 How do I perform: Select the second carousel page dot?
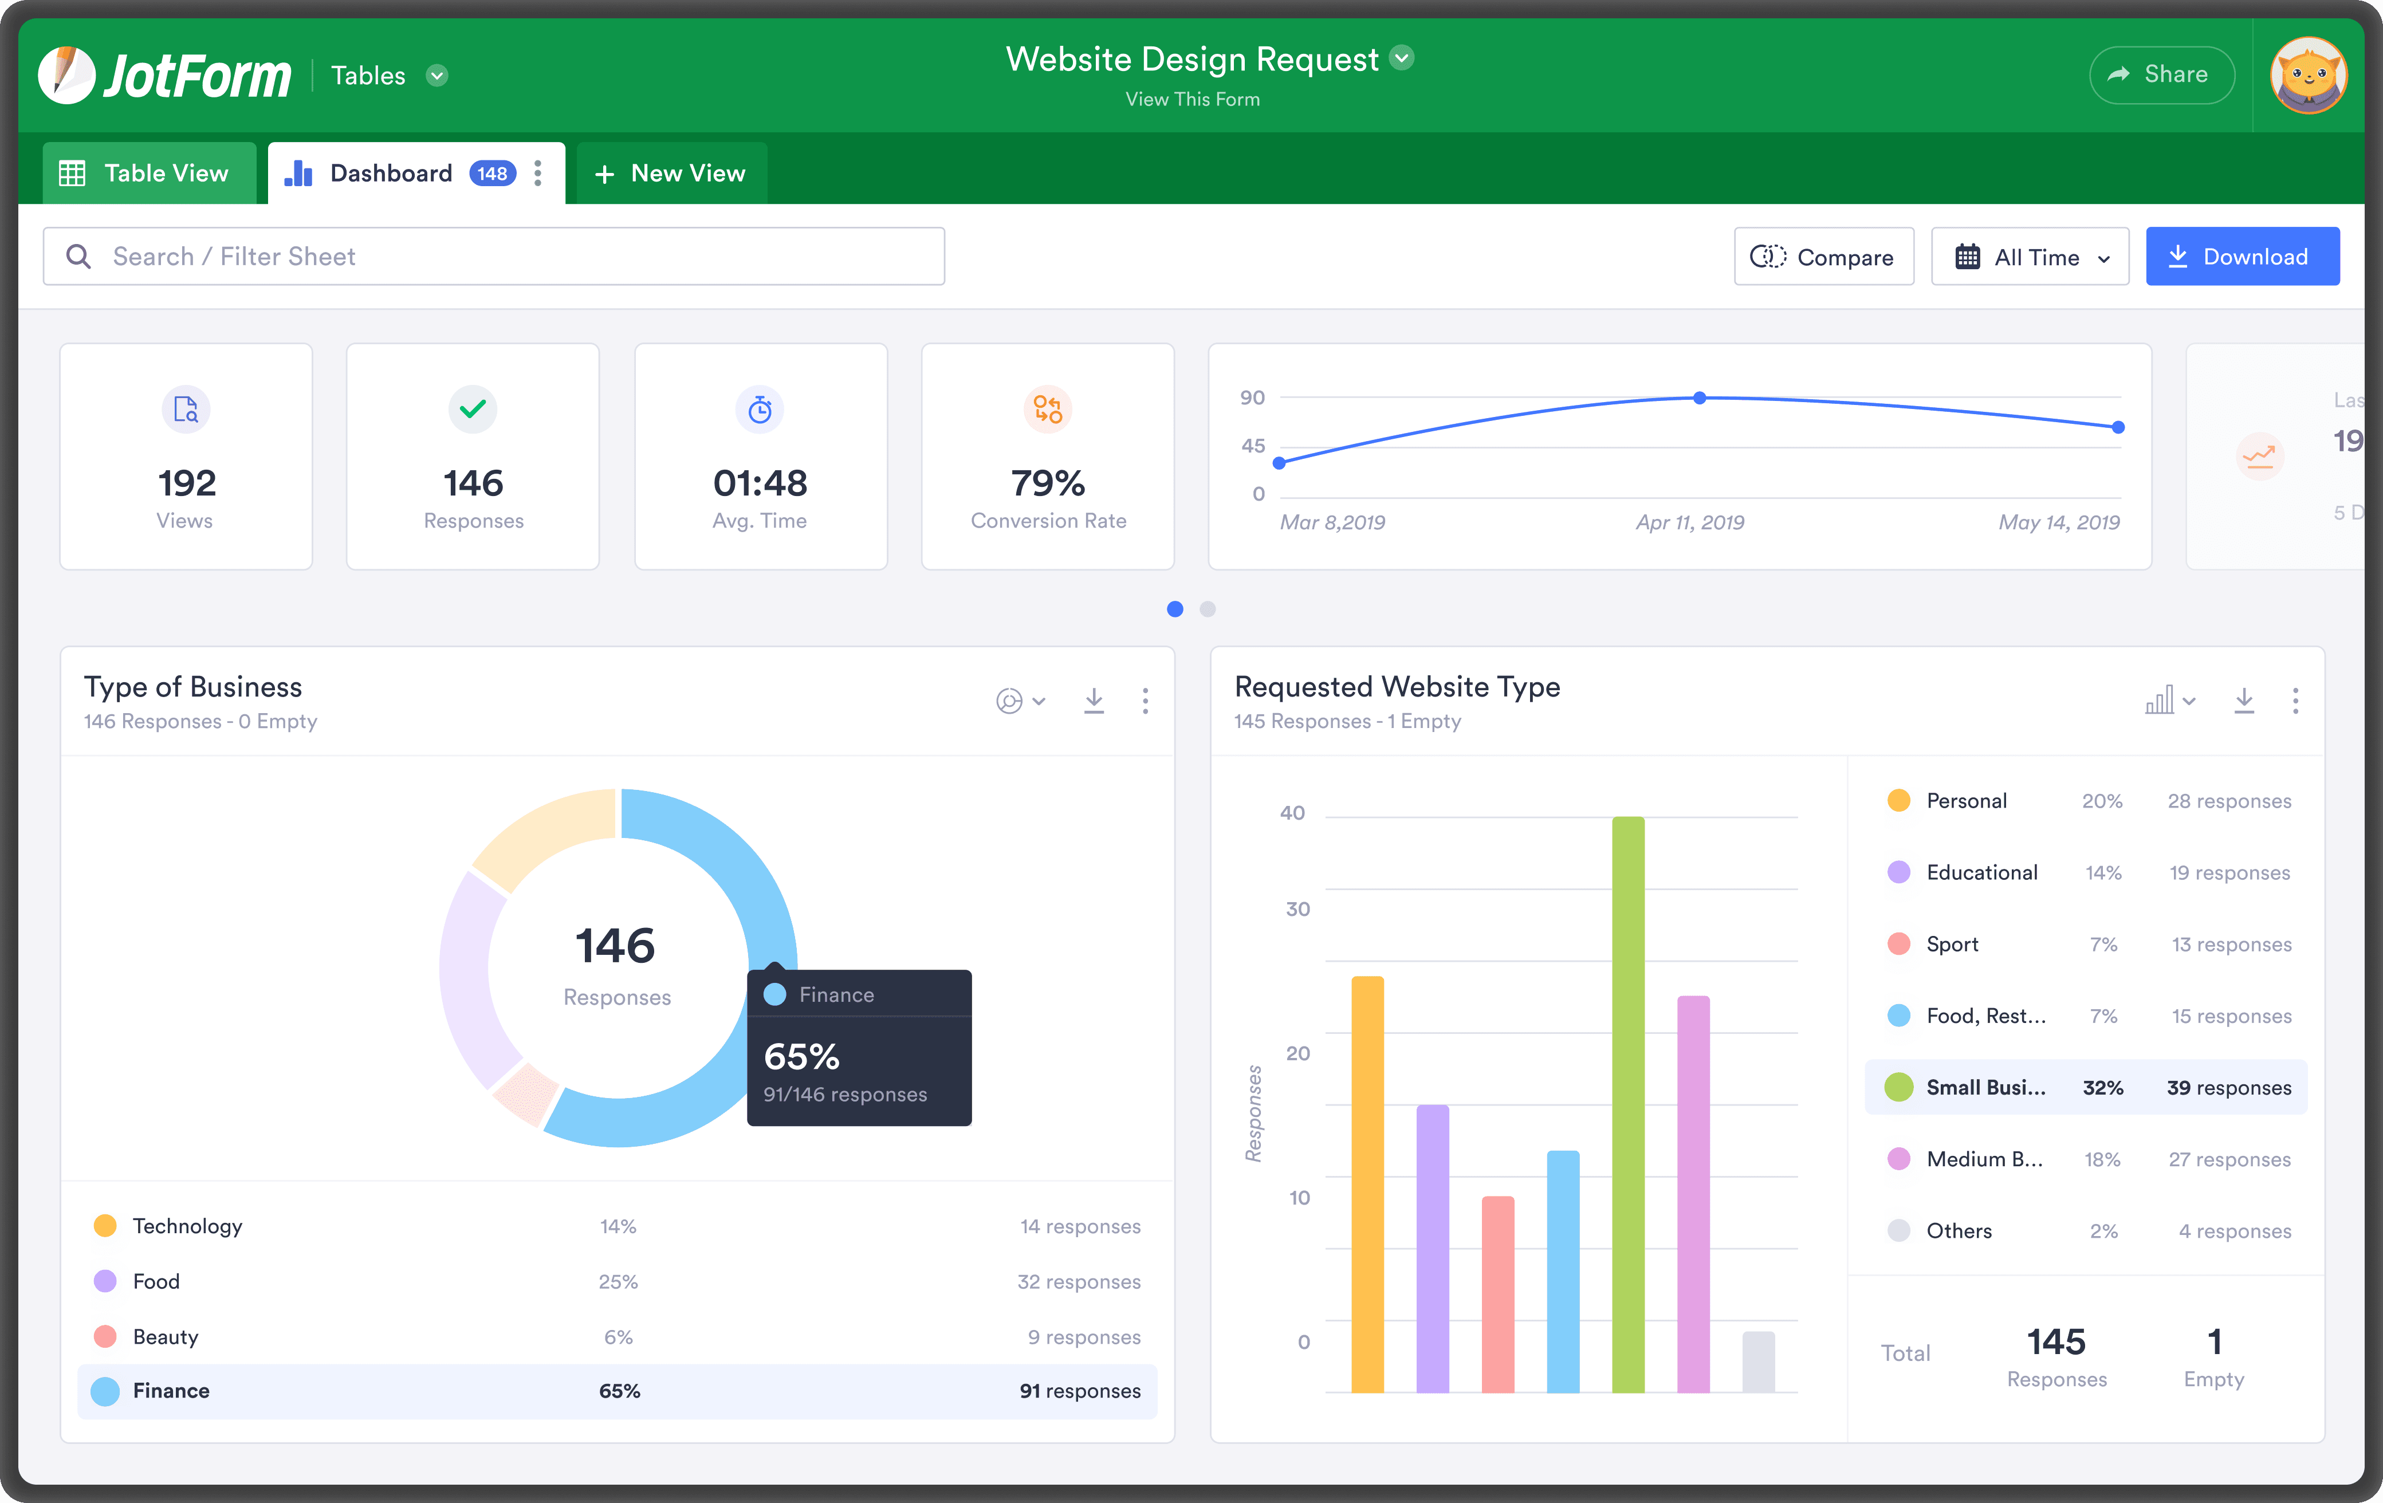pos(1208,608)
